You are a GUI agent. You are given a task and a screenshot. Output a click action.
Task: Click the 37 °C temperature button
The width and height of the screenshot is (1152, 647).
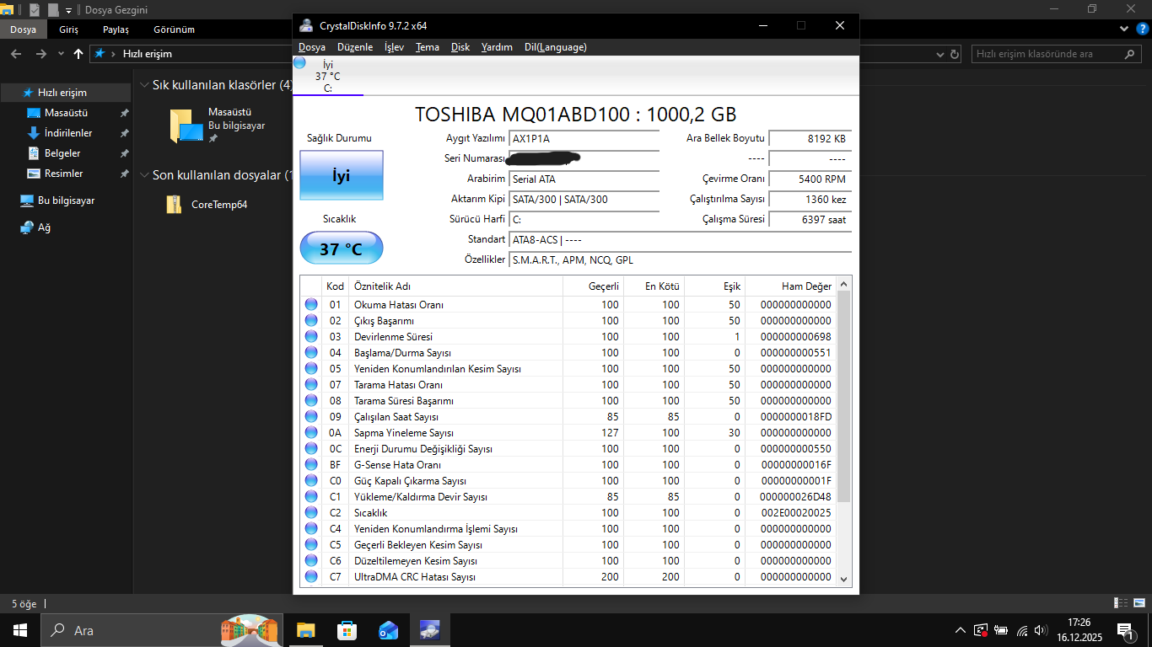(341, 249)
